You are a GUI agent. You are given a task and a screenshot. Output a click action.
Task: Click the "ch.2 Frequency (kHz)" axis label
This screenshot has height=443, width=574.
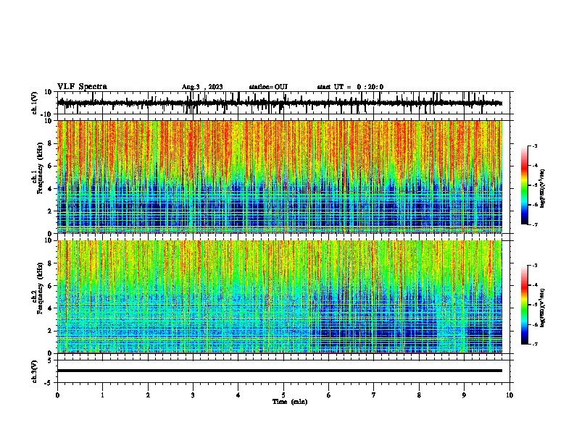point(38,288)
